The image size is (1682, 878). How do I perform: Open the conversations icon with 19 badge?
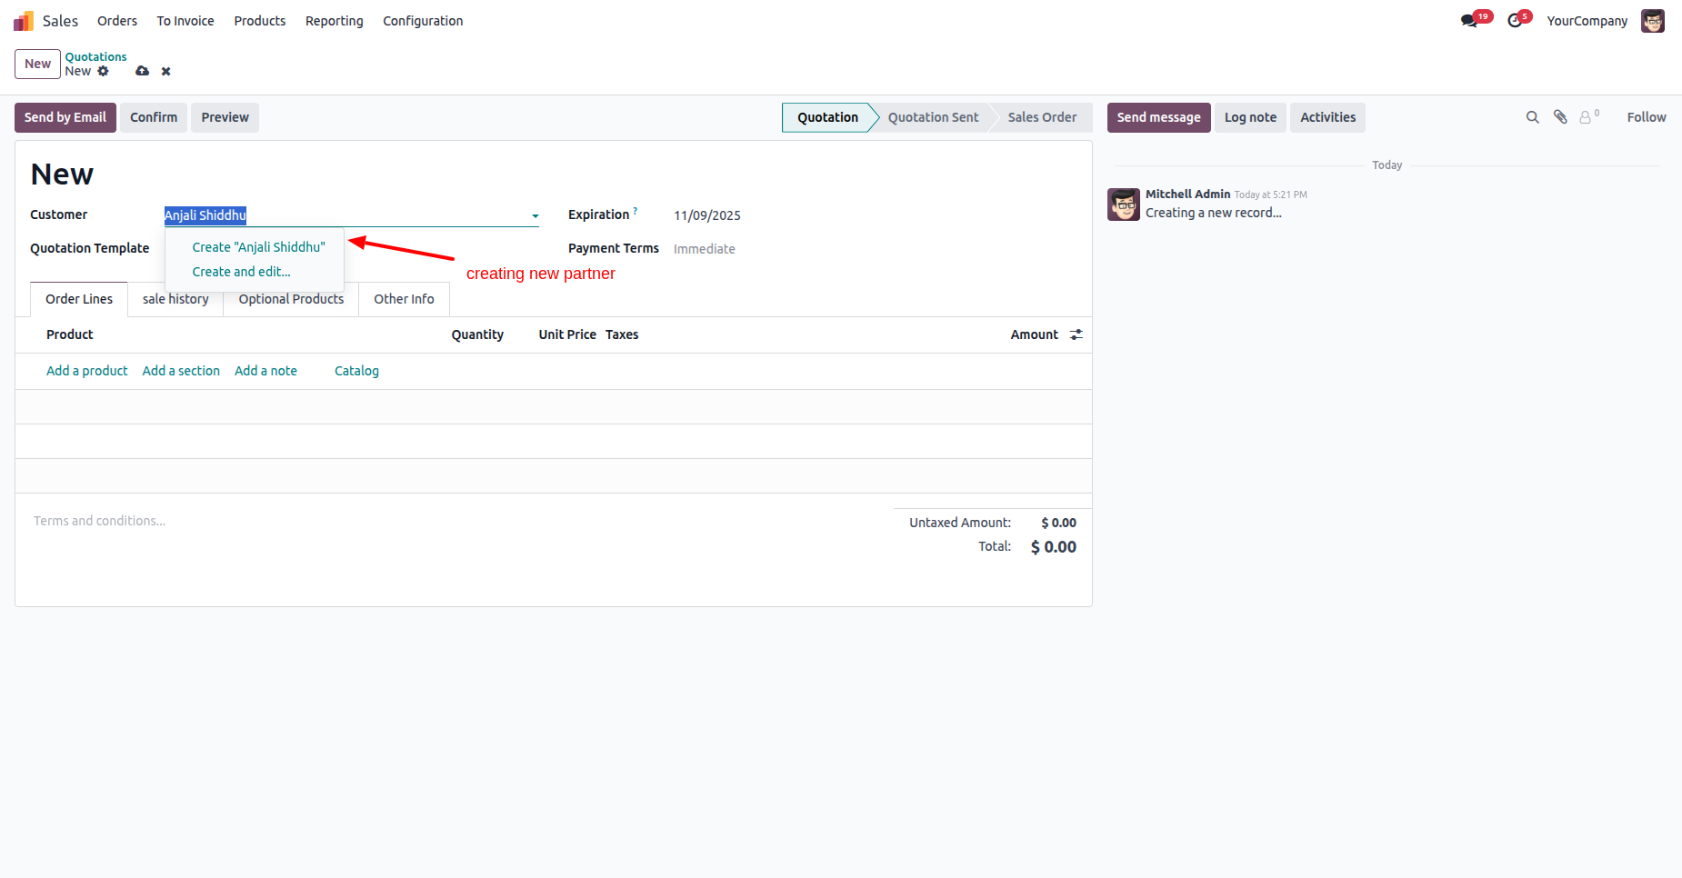(x=1469, y=21)
